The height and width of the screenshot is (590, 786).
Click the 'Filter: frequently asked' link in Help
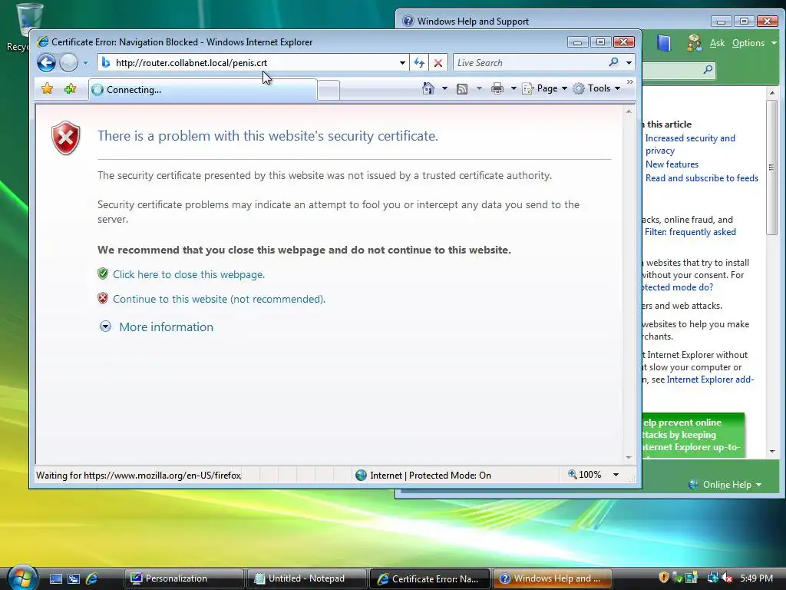[690, 232]
